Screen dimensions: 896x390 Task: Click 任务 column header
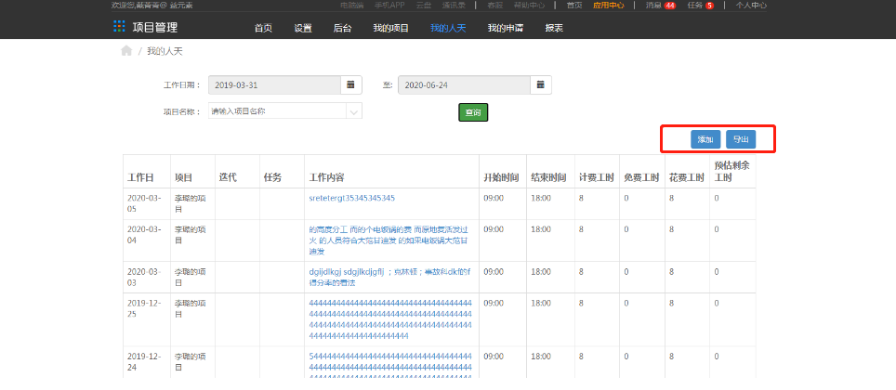[x=272, y=177]
